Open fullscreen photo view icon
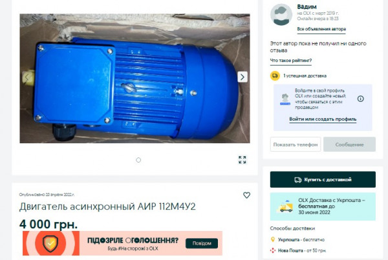The image size is (388, 260). click(x=242, y=160)
